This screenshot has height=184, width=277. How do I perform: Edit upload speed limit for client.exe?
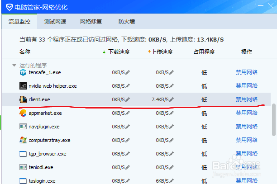(172, 99)
